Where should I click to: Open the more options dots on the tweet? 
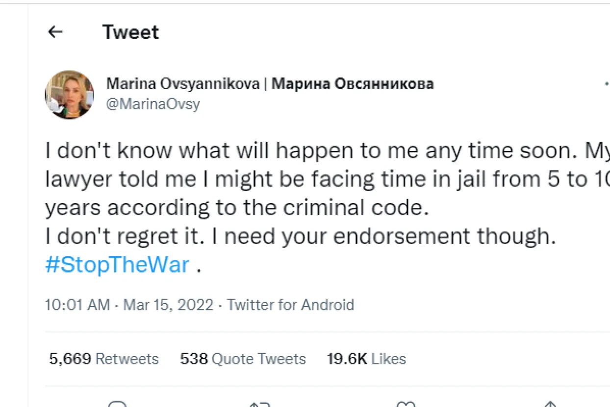(607, 84)
